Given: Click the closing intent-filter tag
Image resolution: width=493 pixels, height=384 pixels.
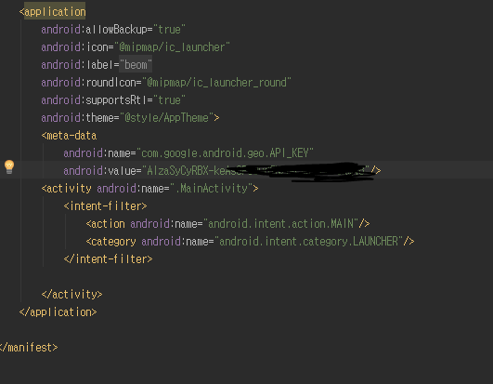Looking at the screenshot, I should [108, 259].
